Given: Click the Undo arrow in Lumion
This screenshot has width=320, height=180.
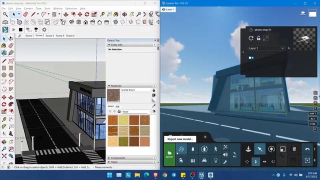Looking at the screenshot, I should tap(307, 149).
